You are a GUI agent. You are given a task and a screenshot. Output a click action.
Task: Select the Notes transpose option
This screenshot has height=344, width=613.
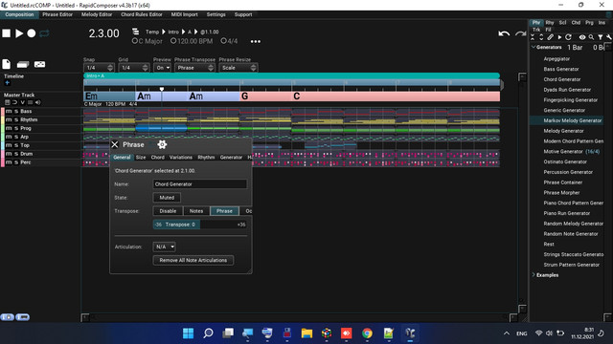[196, 211]
